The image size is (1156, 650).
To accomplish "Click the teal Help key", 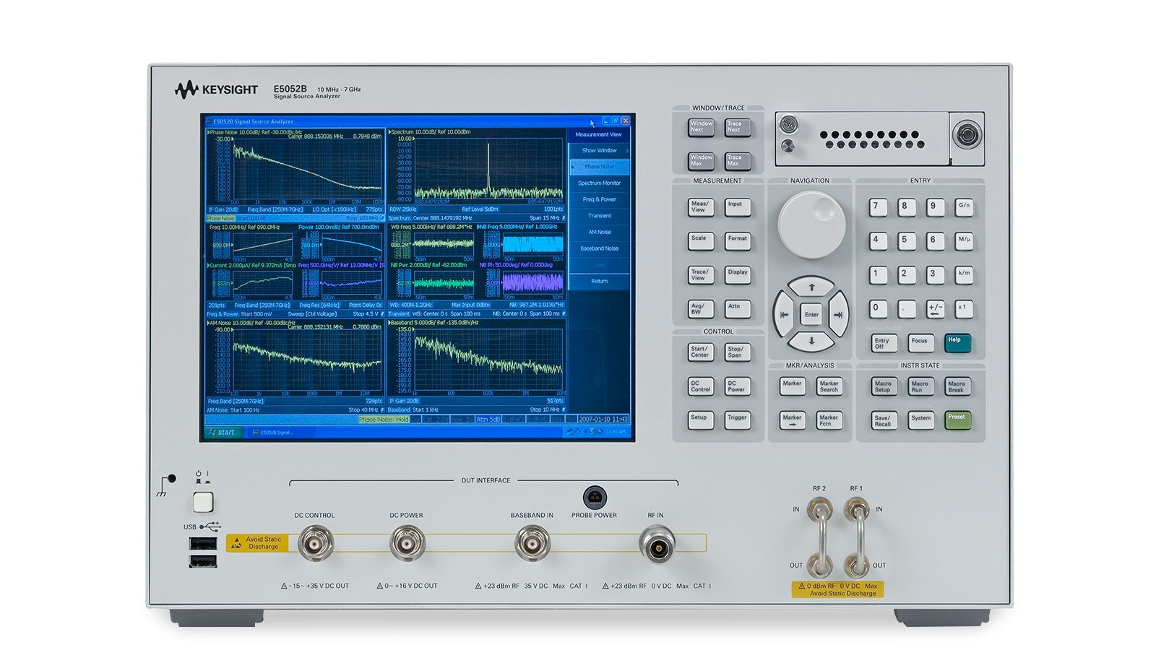I will click(x=957, y=342).
